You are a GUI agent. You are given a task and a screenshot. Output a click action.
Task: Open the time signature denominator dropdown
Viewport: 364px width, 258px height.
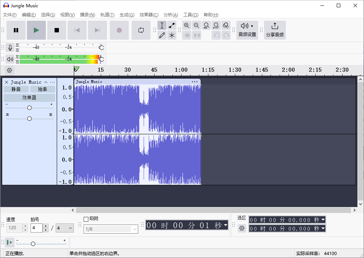[64, 228]
